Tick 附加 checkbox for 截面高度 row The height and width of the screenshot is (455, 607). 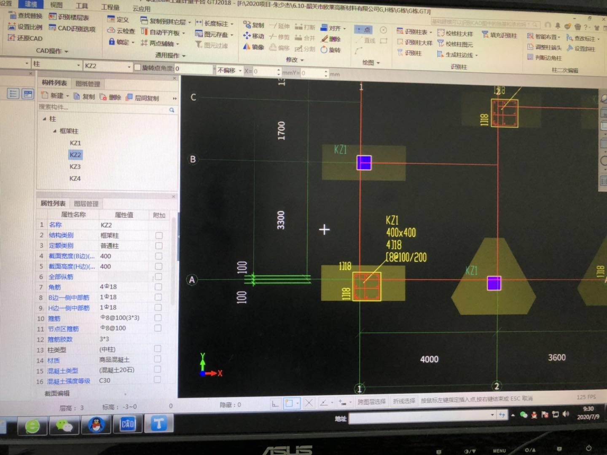[158, 266]
